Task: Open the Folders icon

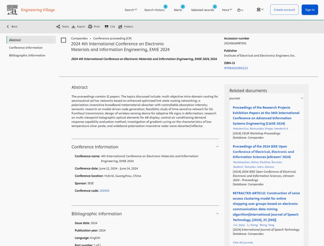Action: (120, 27)
